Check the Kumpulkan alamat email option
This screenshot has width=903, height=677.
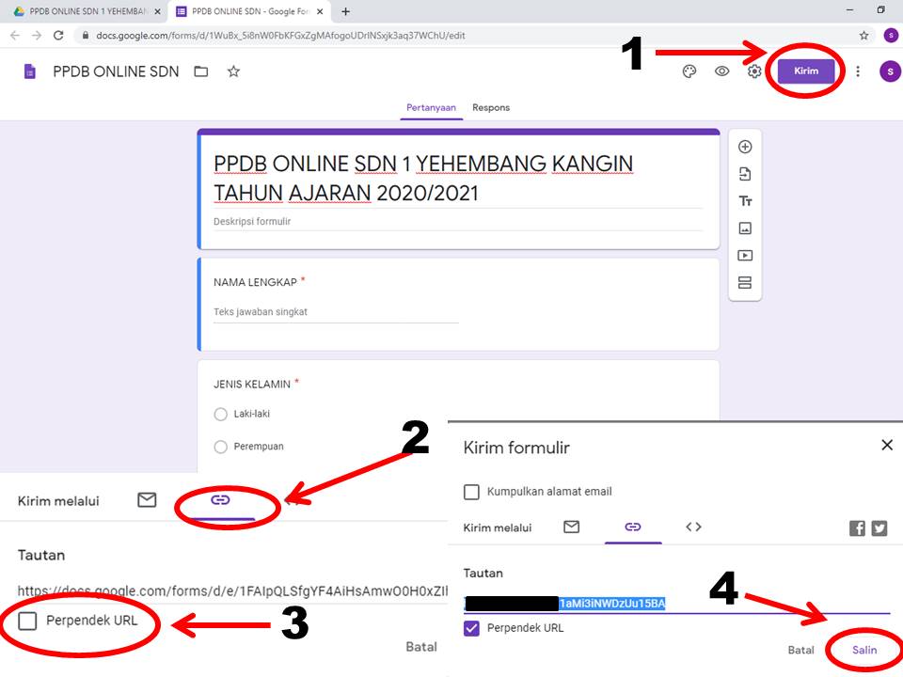click(471, 491)
